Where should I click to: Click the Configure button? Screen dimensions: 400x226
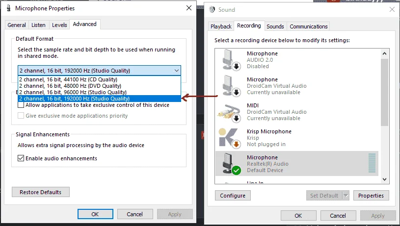coord(233,196)
